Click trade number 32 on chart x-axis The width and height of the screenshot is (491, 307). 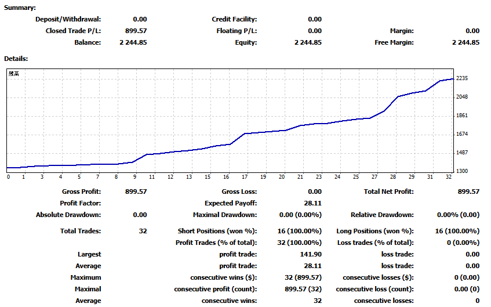[x=449, y=177]
